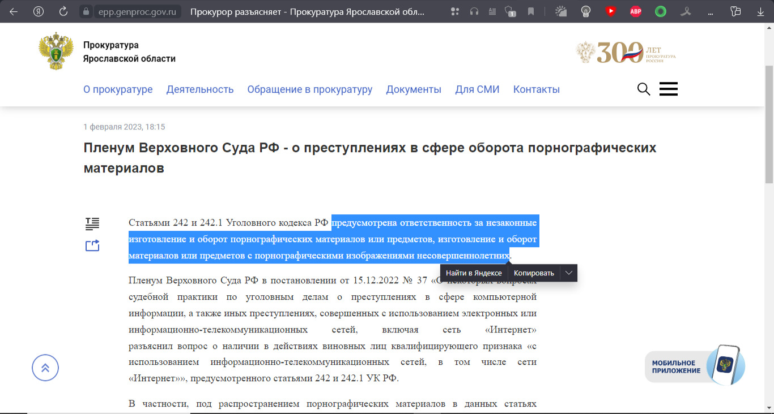Open the "Деятельность" menu item
Viewport: 774px width, 414px height.
[x=200, y=89]
